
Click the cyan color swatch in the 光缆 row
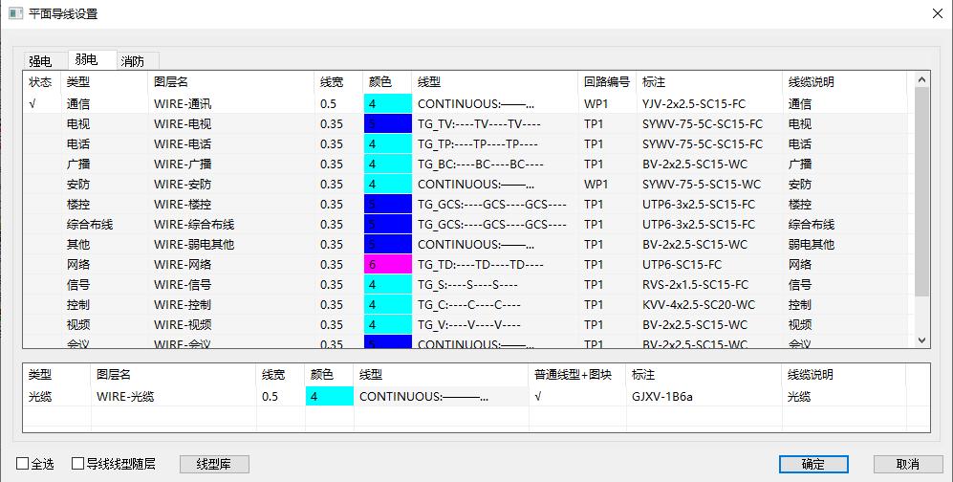[329, 396]
